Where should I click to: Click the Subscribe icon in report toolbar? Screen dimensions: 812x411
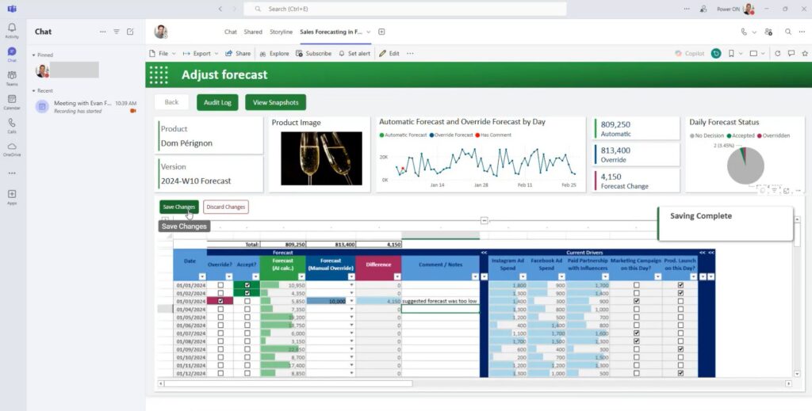click(300, 54)
